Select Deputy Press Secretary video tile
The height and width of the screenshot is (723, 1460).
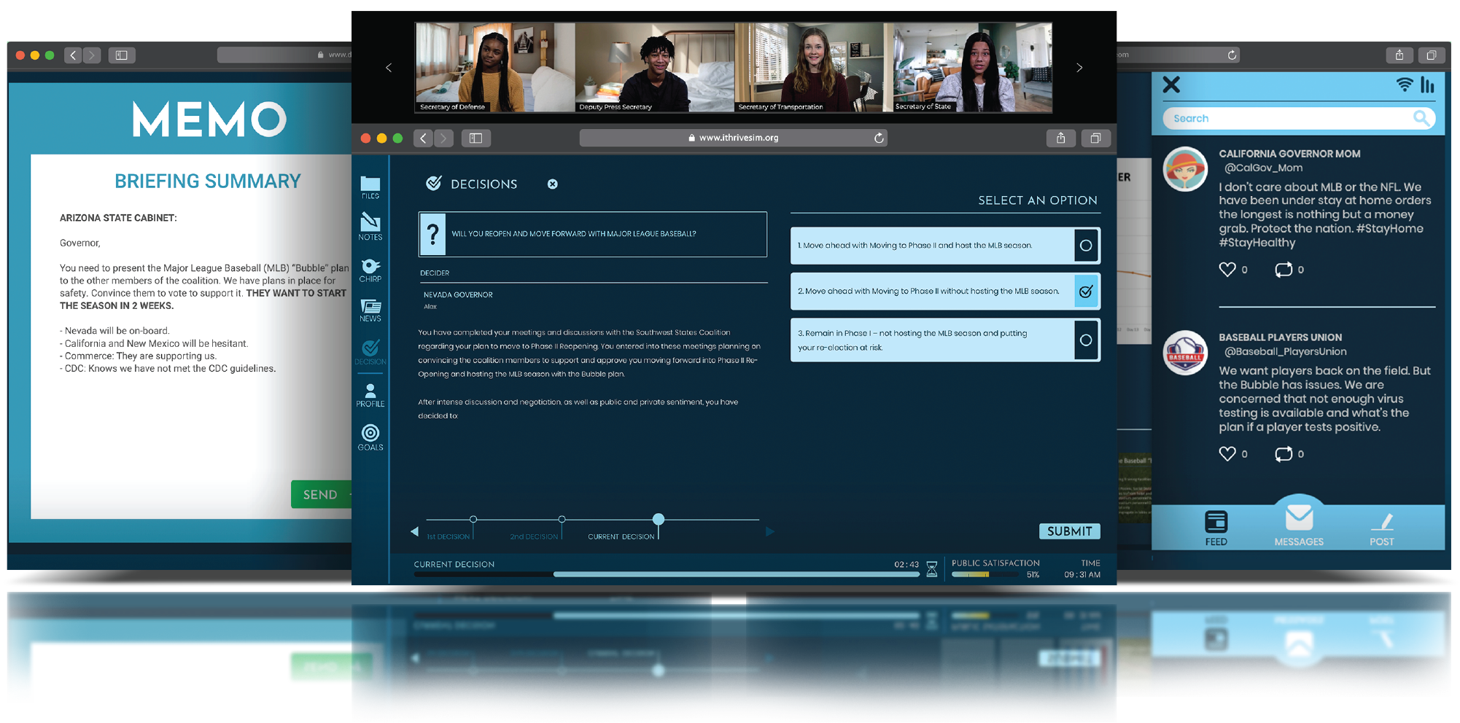click(x=655, y=67)
